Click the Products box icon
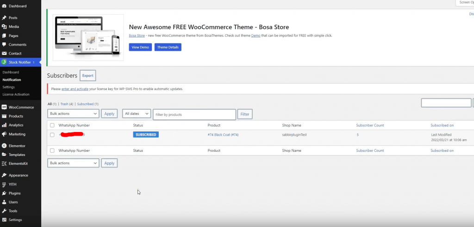The image size is (474, 227). tap(4, 116)
